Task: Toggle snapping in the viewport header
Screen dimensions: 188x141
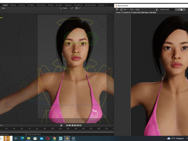Action: point(77,8)
